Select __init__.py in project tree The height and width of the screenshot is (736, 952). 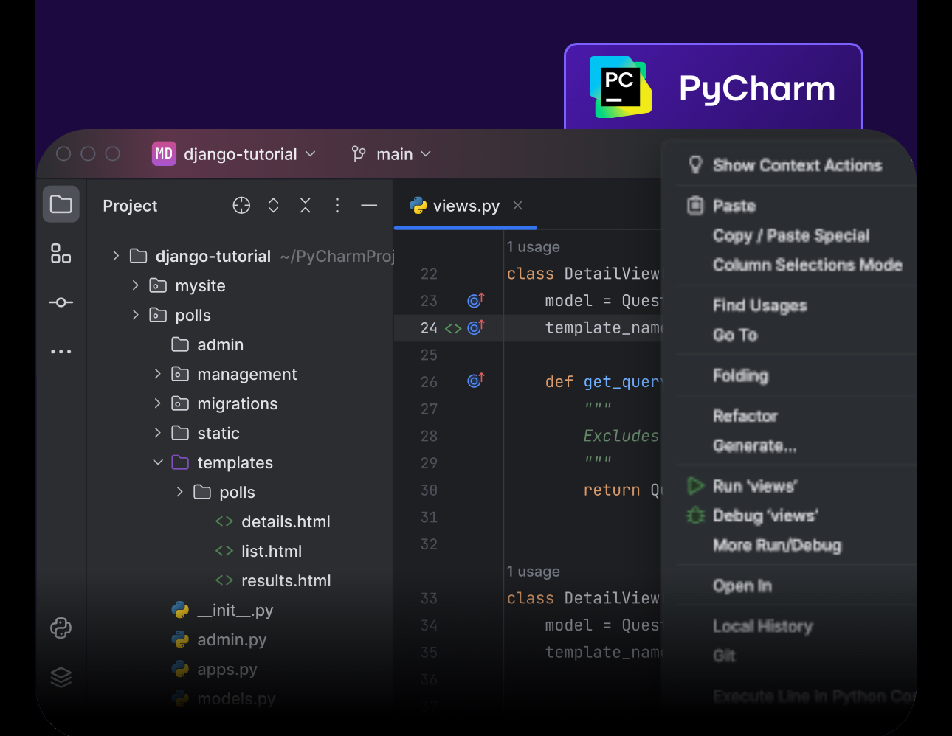(235, 610)
